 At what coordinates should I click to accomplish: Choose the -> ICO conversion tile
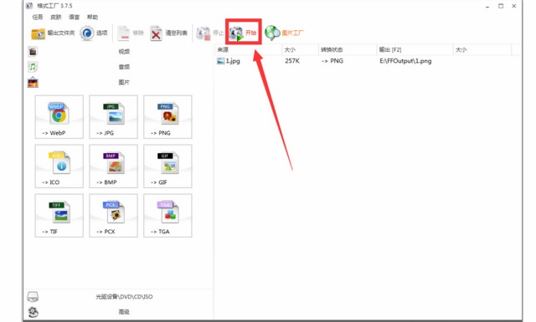[59, 166]
